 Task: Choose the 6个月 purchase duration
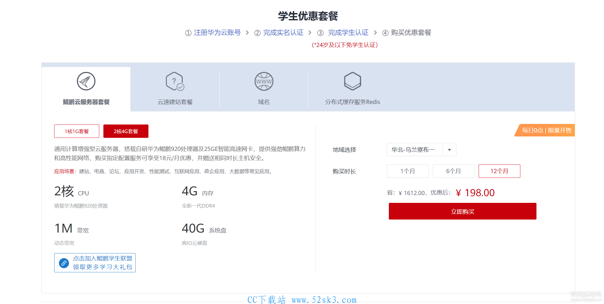(x=454, y=171)
